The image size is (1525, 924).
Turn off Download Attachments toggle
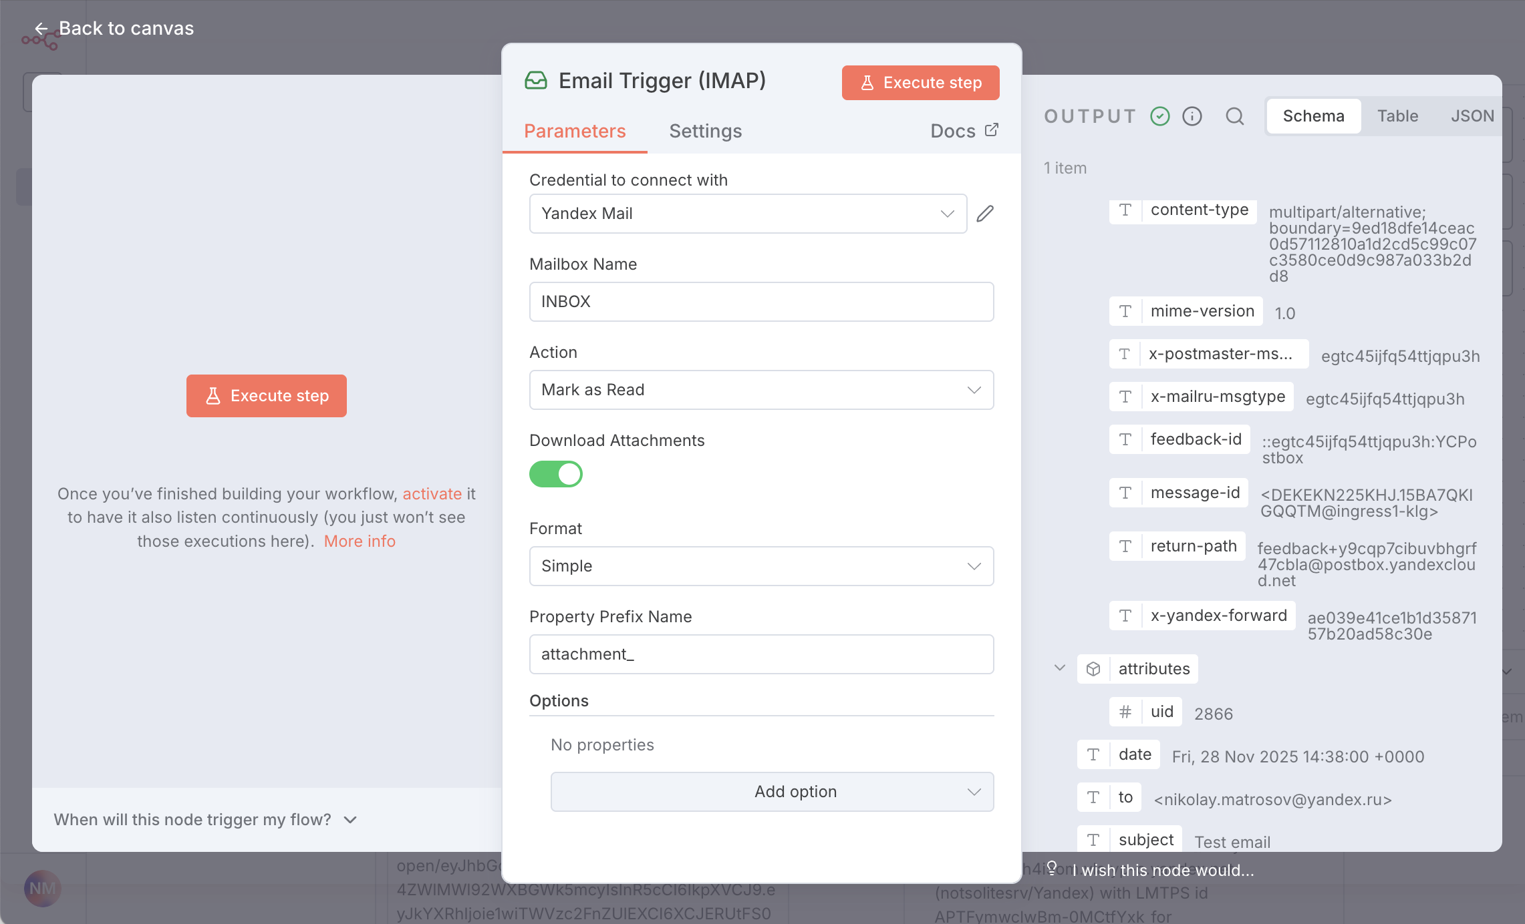556,474
